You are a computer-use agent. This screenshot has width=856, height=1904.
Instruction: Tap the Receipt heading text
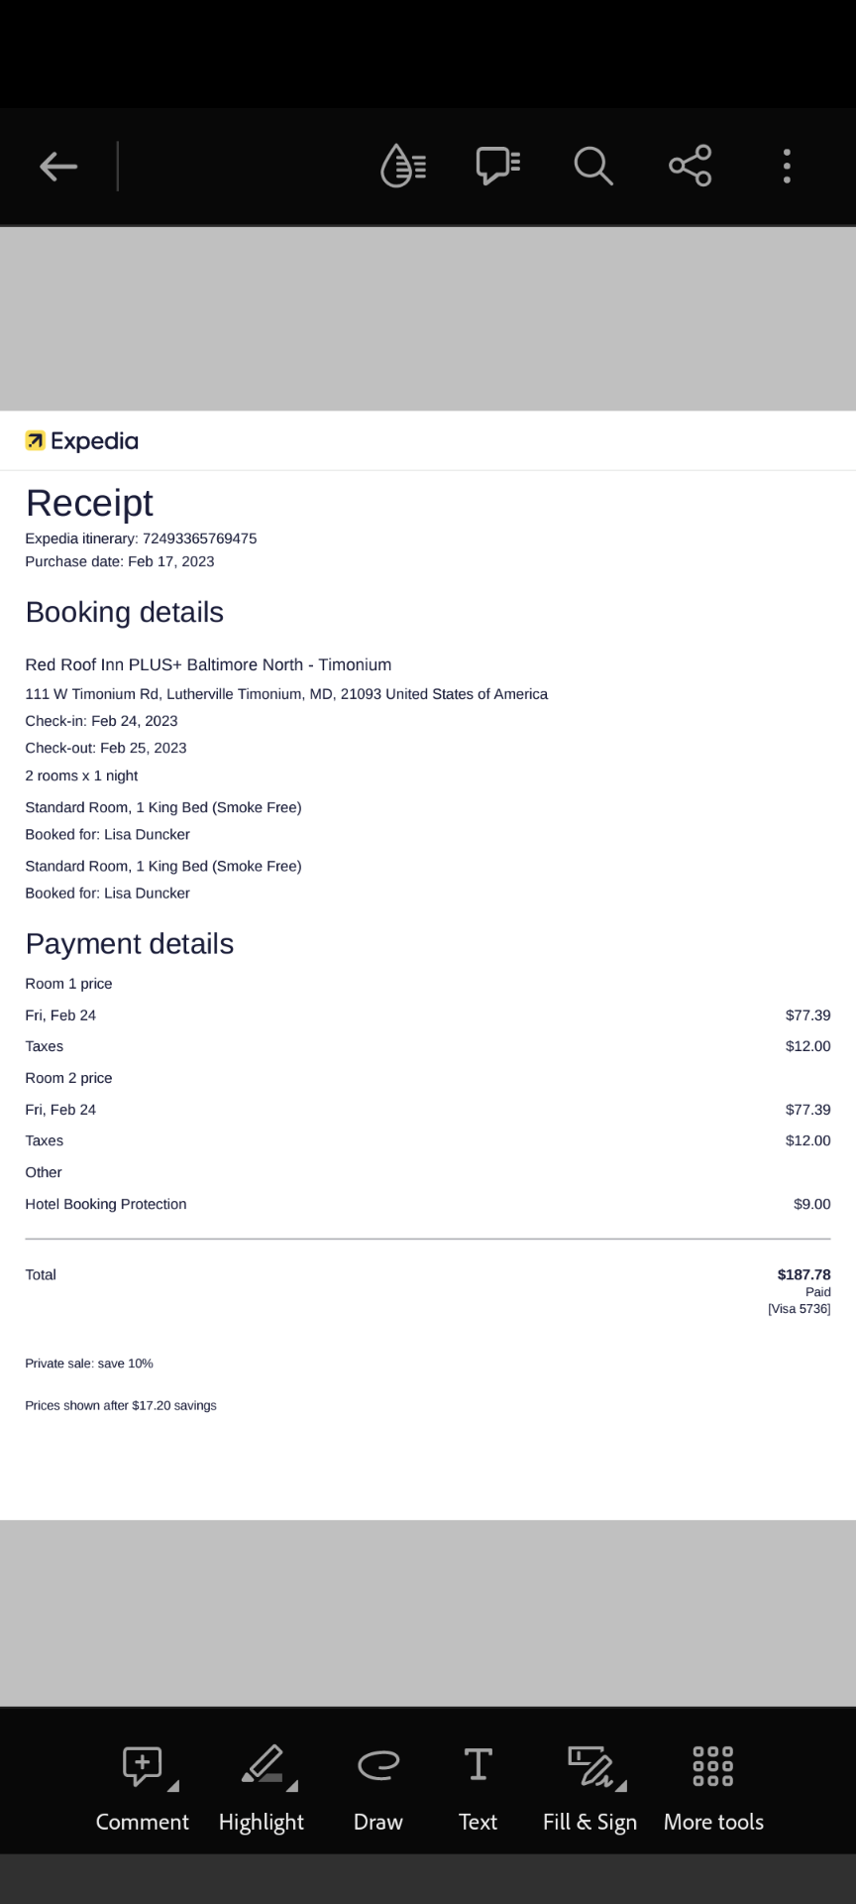click(x=89, y=503)
